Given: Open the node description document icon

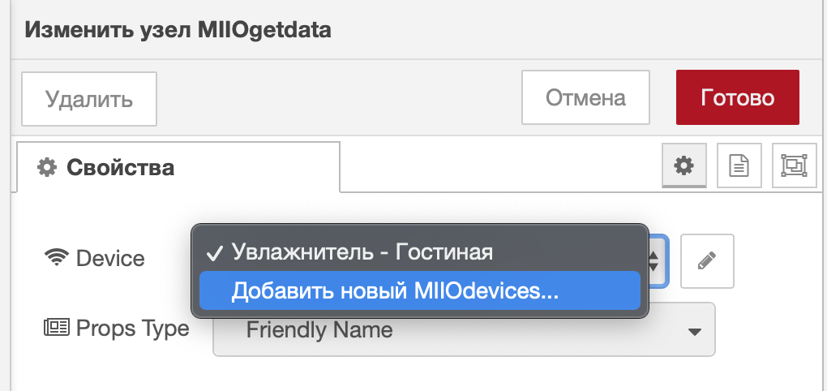Looking at the screenshot, I should click(739, 165).
